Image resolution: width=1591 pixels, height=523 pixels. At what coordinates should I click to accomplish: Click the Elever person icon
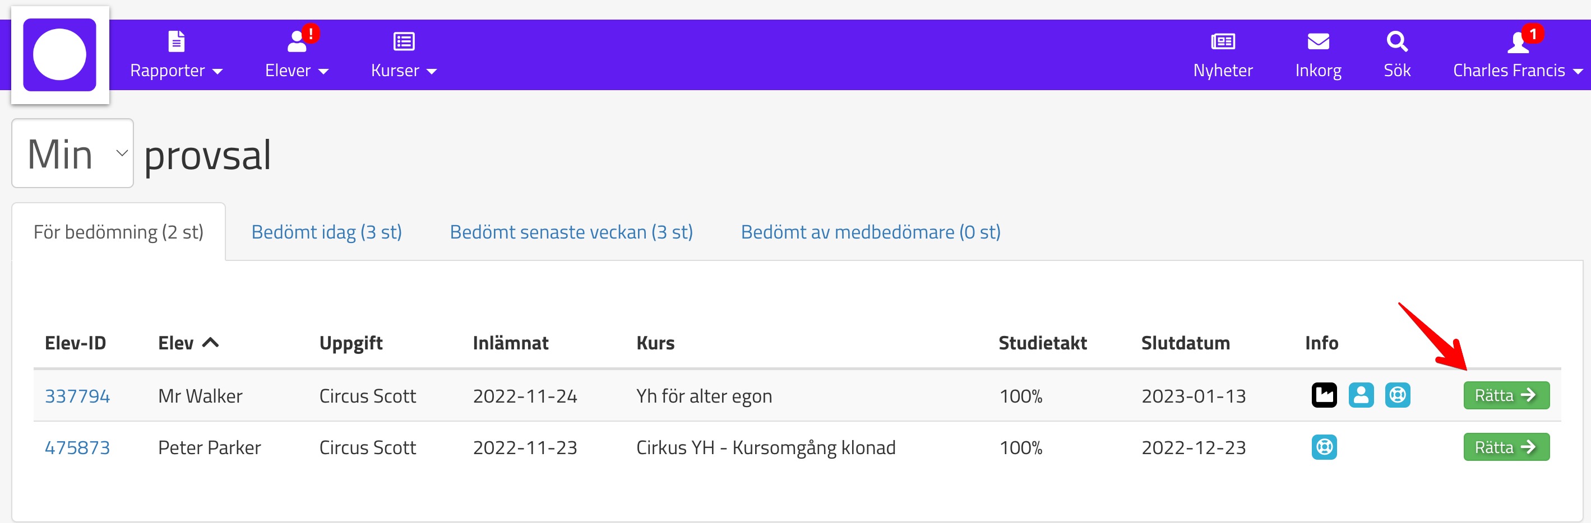coord(297,41)
